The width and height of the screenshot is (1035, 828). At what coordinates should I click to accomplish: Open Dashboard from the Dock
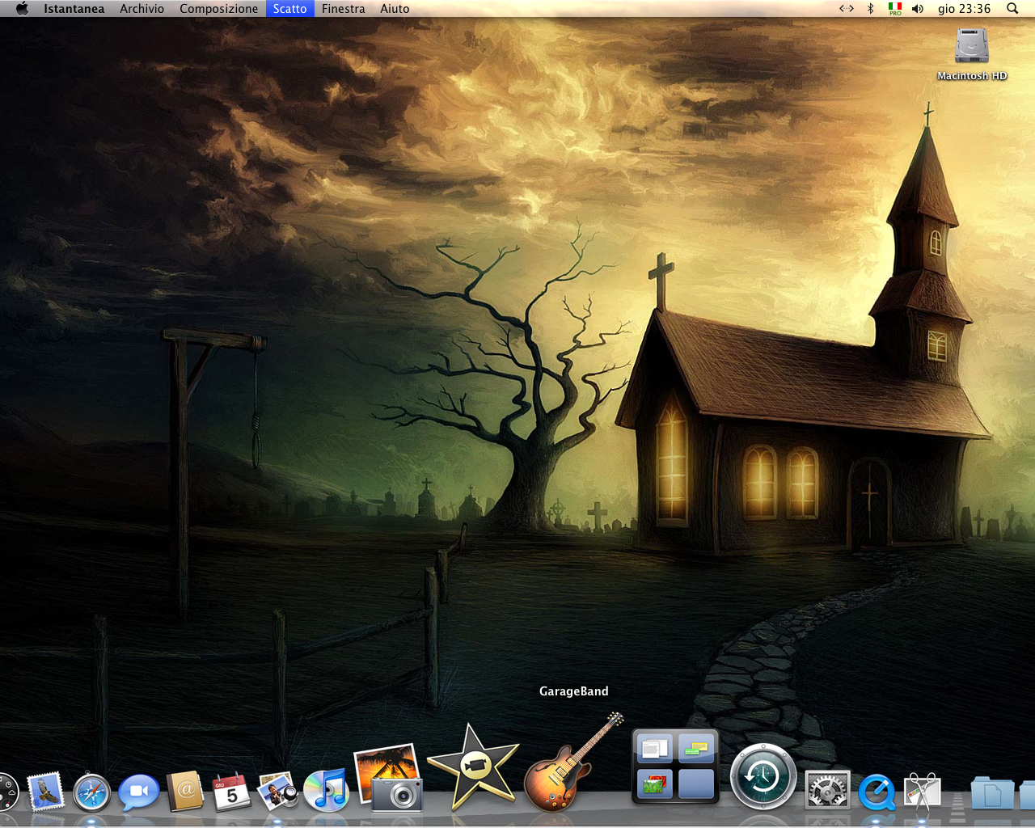click(6, 792)
